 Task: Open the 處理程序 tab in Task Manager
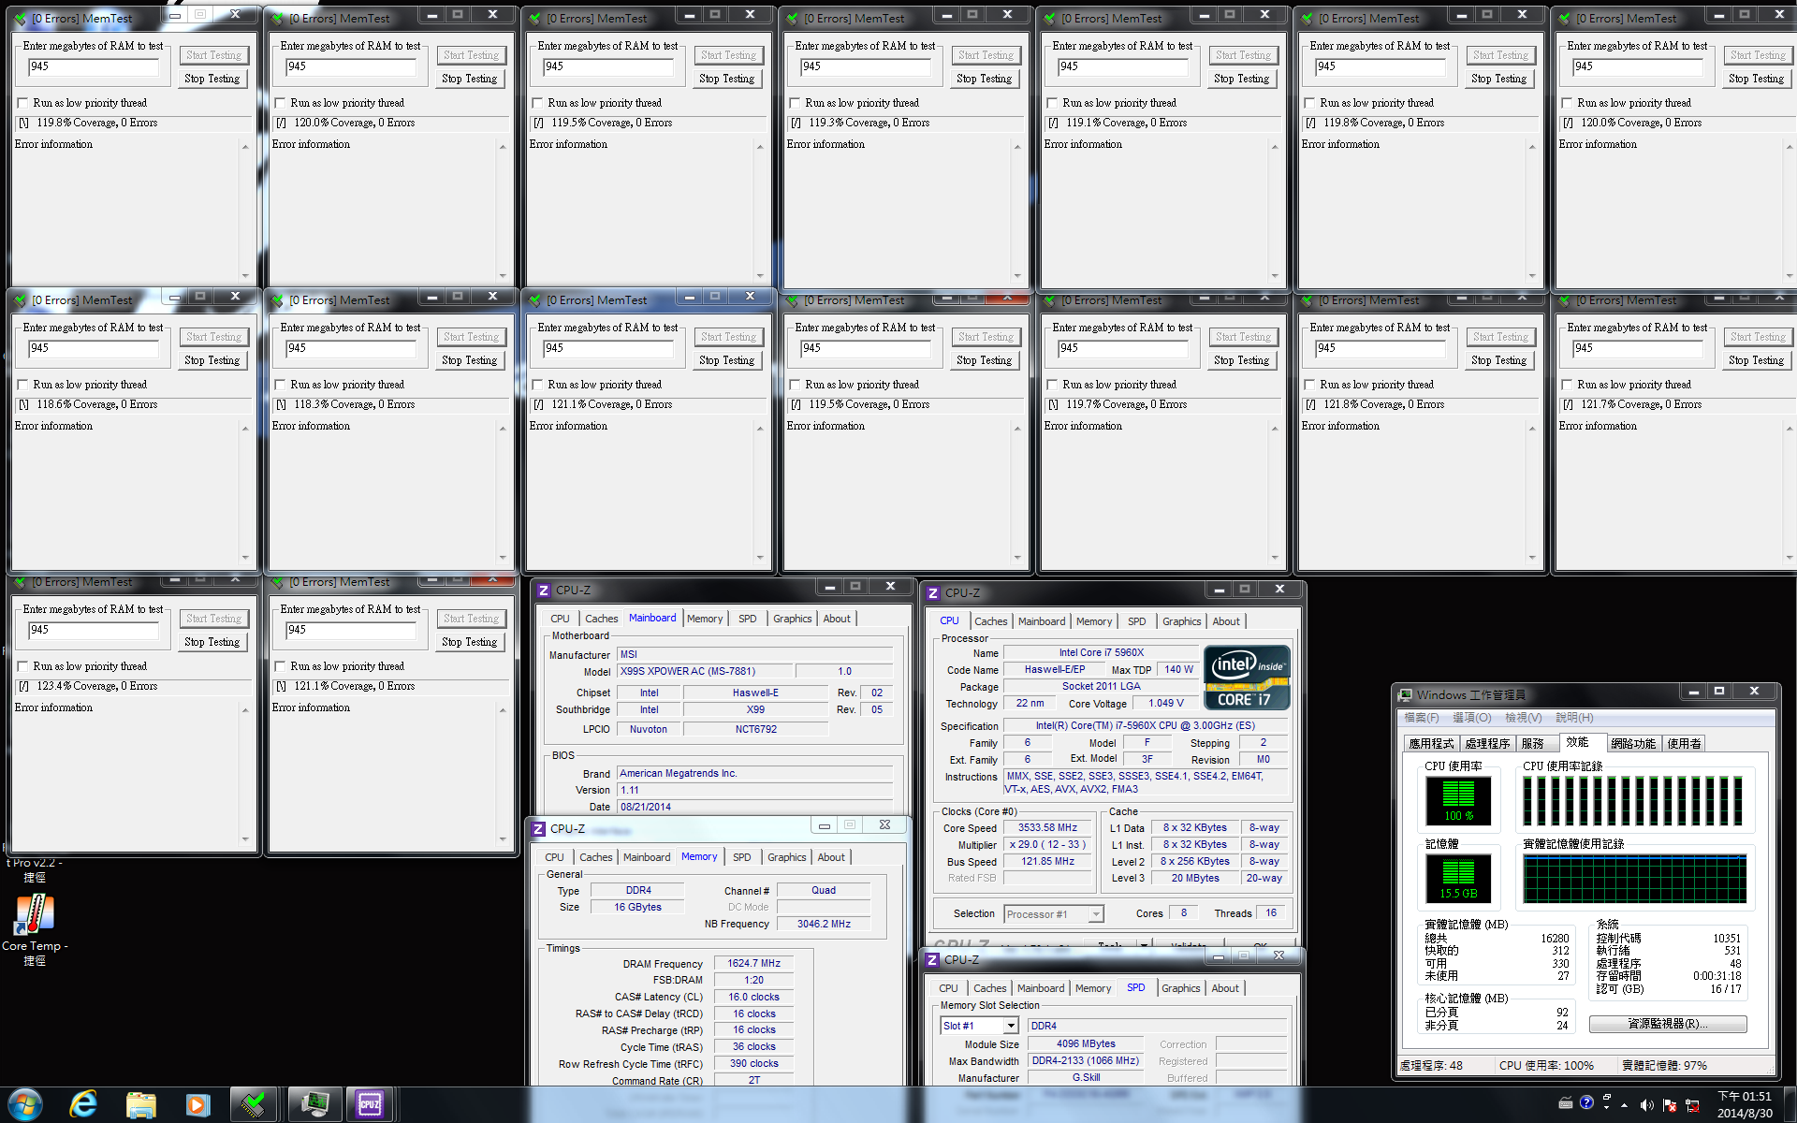coord(1487,743)
